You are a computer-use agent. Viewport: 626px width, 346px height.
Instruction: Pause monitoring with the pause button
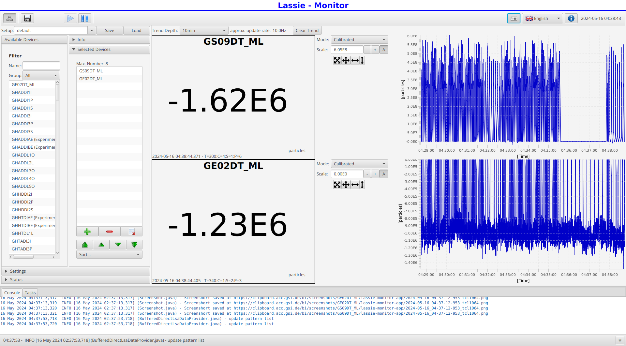tap(85, 18)
